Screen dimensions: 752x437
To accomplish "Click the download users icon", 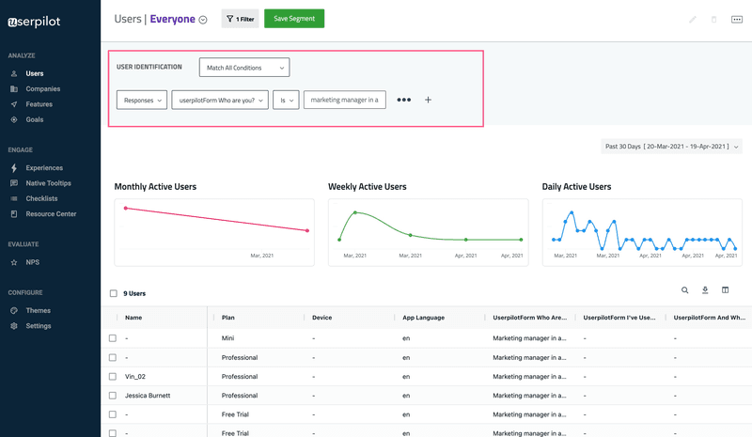I will (705, 290).
